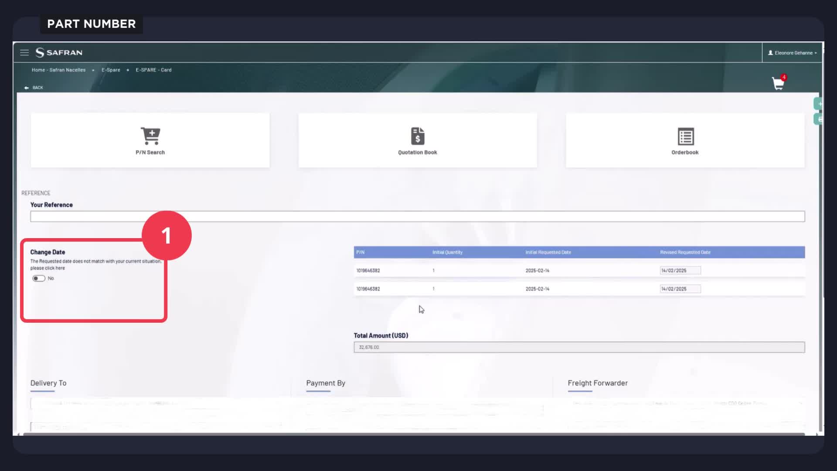
Task: Expand the Eleonore Gehanne user dropdown
Action: coord(793,53)
